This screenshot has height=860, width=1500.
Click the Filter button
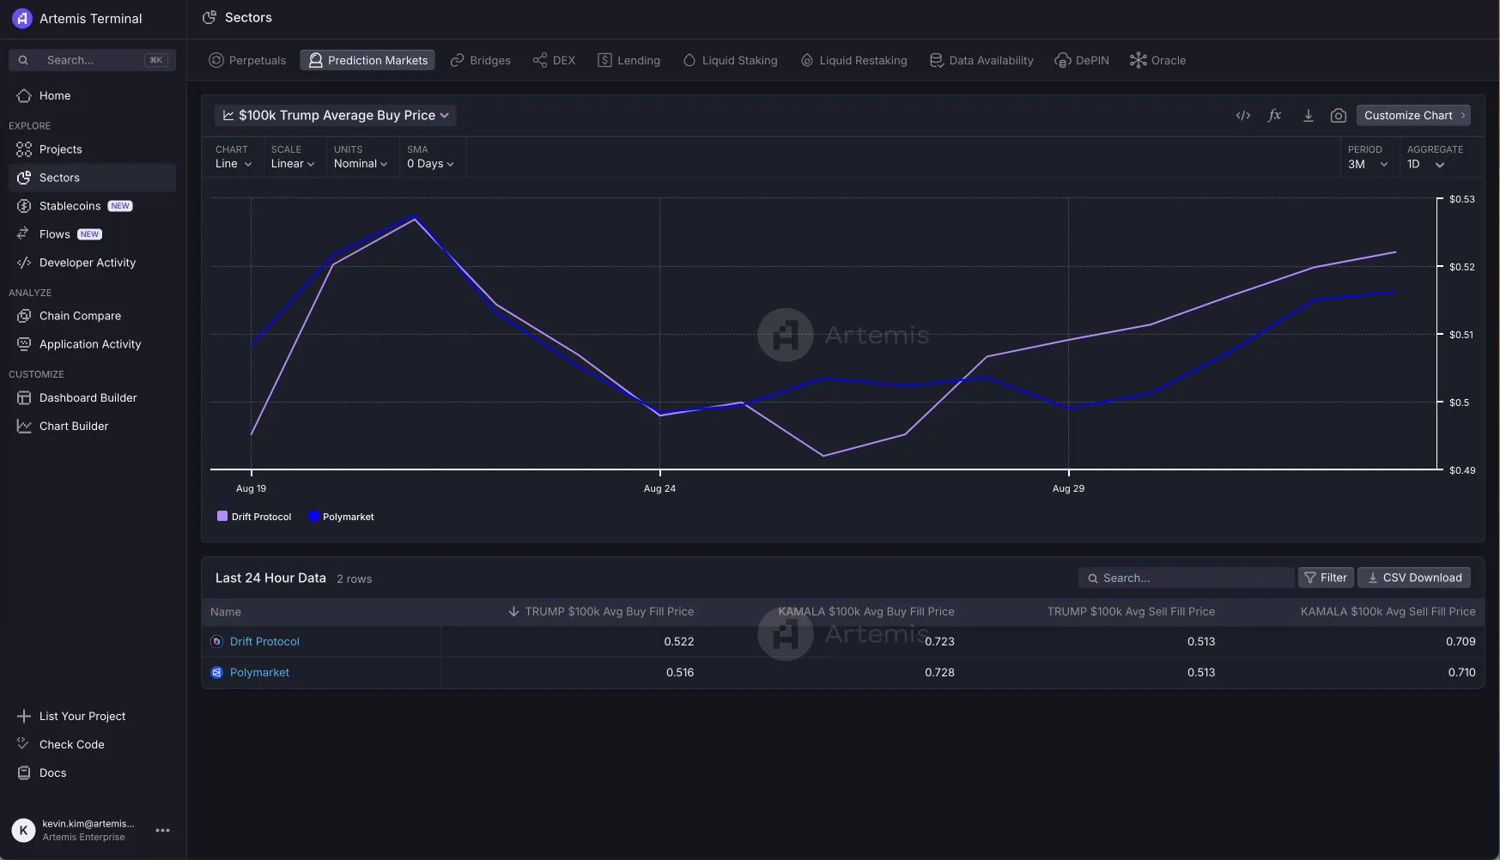click(1326, 578)
